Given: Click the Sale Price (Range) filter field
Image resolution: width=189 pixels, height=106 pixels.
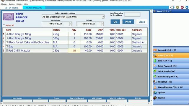Looking at the screenshot, I should [117, 101].
